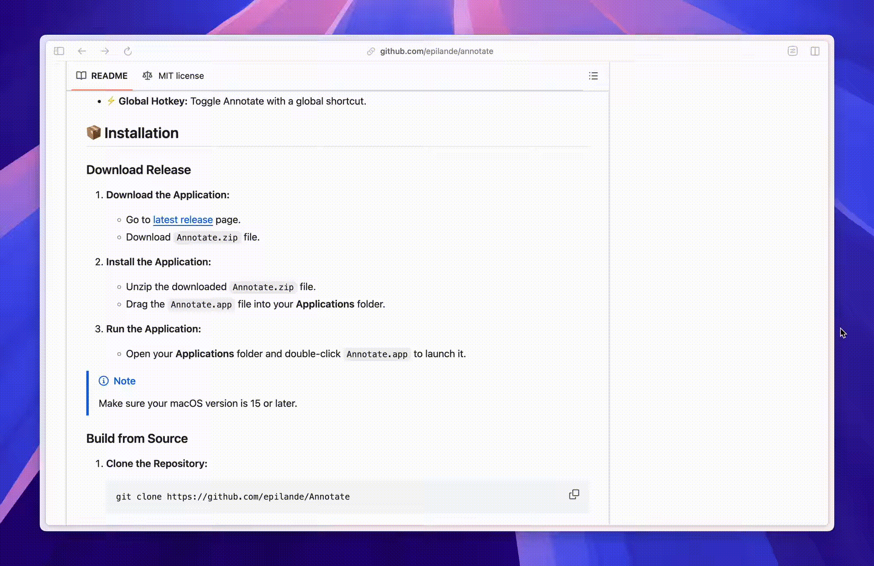Navigate back to the previous page
The width and height of the screenshot is (874, 566).
pos(82,51)
